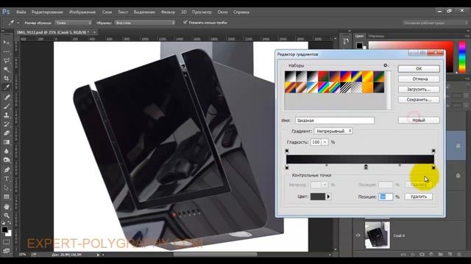Open the workspace switcher dropdown

tap(435, 23)
